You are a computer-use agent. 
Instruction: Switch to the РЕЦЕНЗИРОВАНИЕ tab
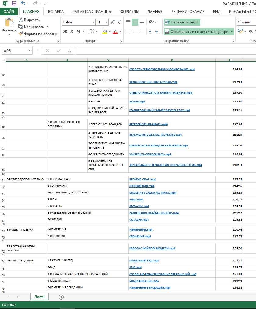tap(188, 11)
